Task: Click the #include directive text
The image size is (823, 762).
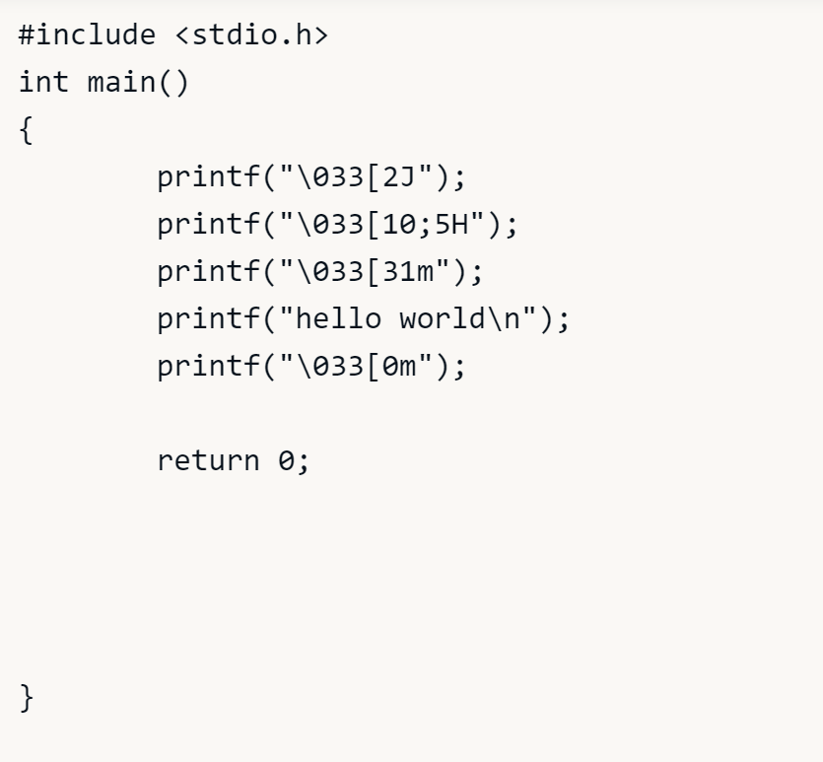Action: click(x=87, y=35)
